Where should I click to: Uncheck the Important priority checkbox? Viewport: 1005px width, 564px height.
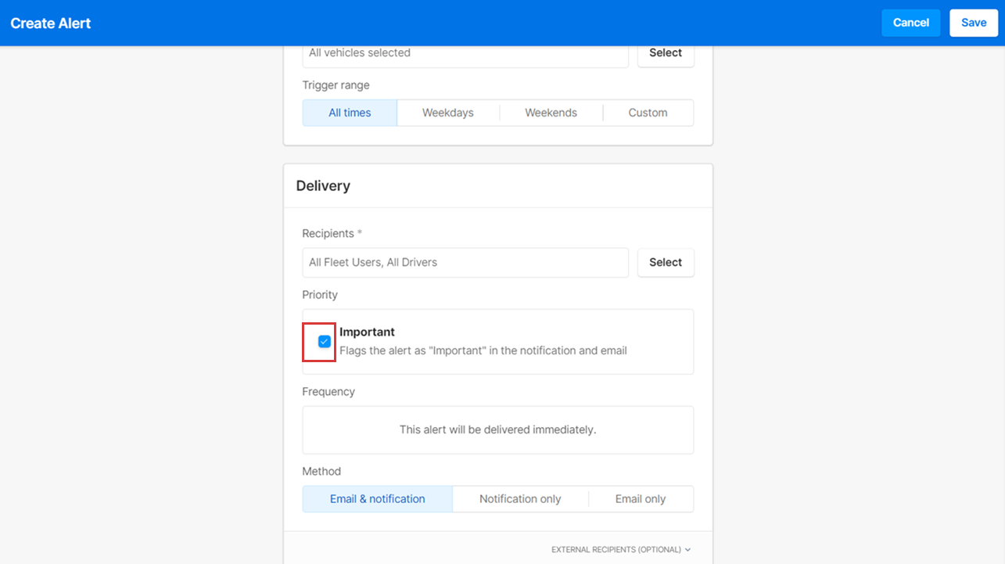pos(325,342)
